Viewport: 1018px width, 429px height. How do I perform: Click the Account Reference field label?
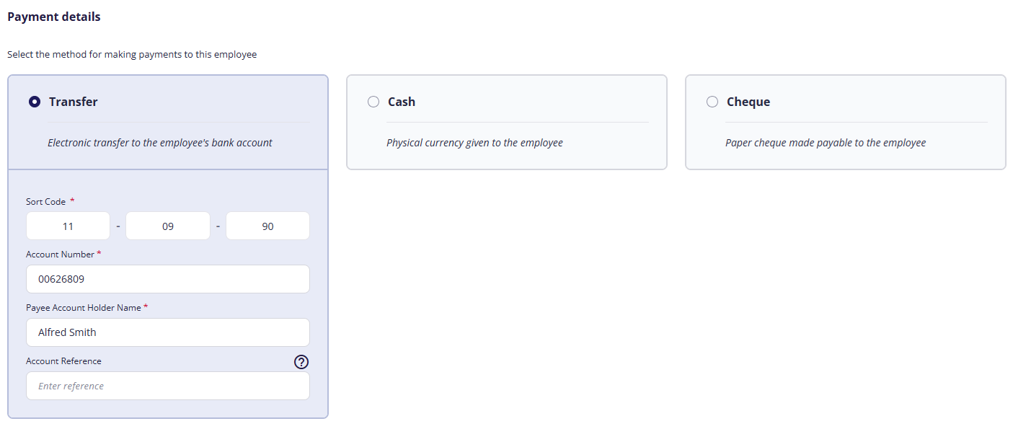tap(63, 361)
